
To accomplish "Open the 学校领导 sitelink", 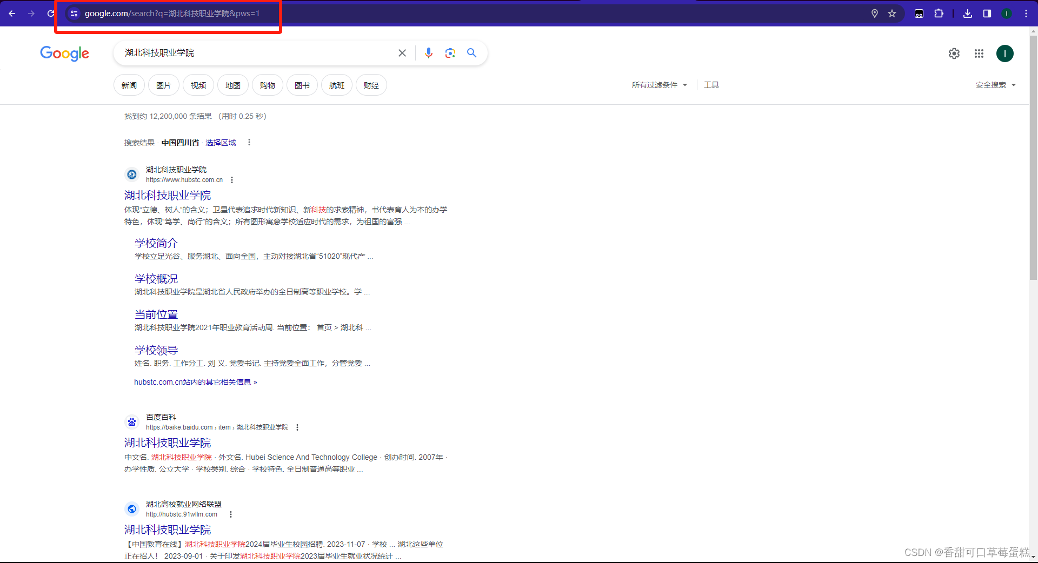I will (x=156, y=350).
